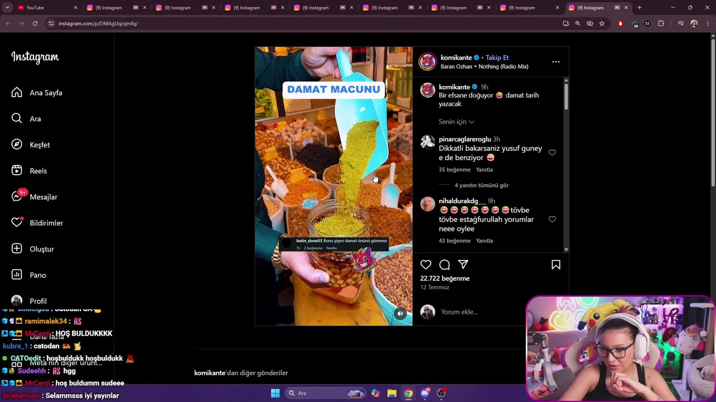Image resolution: width=716 pixels, height=402 pixels.
Task: Click Oluştur plus icon in sidebar
Action: coord(17,249)
